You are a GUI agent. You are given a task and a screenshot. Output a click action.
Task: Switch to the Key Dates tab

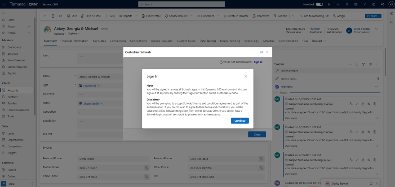coord(99,41)
